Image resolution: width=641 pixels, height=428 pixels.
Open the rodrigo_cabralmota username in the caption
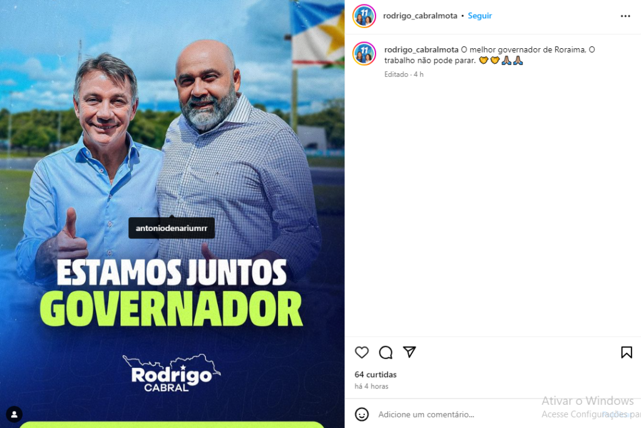421,49
